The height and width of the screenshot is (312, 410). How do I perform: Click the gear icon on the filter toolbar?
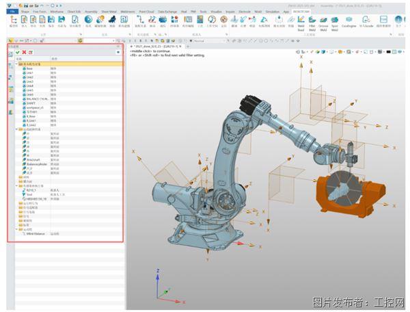[80, 40]
